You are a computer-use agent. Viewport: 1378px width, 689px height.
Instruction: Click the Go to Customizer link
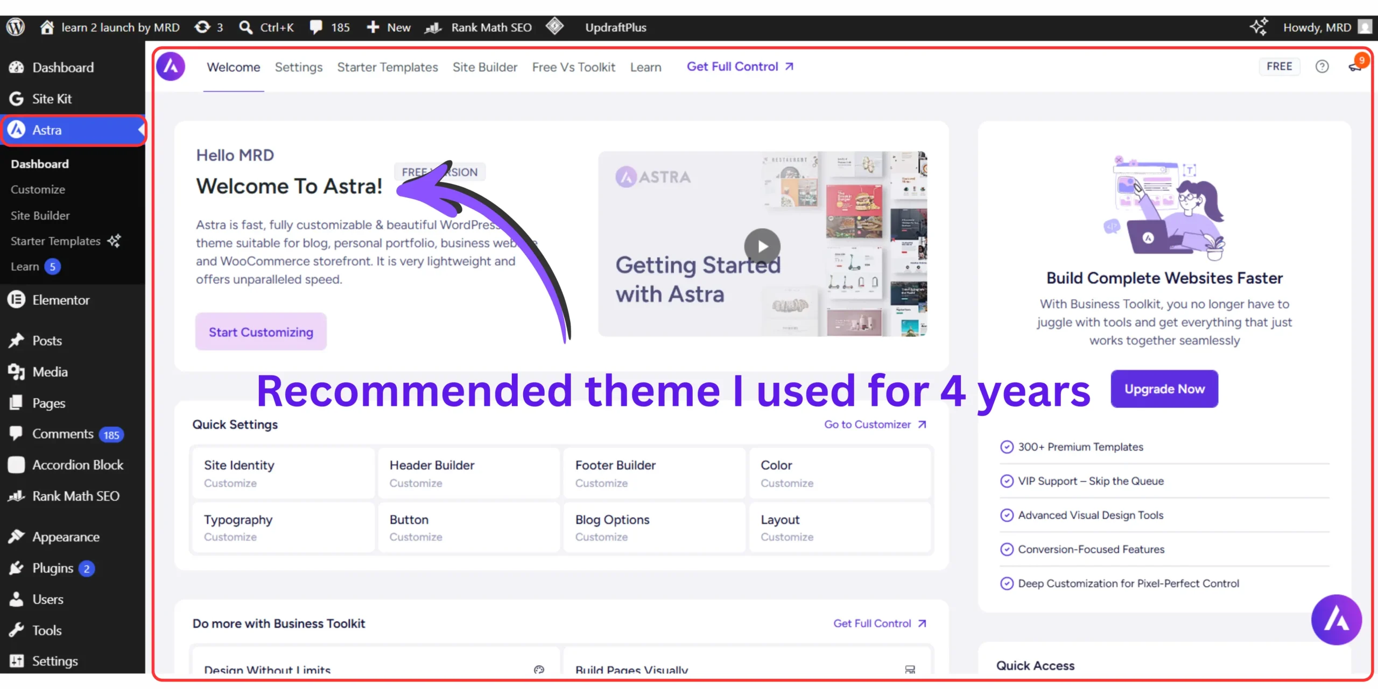(875, 424)
